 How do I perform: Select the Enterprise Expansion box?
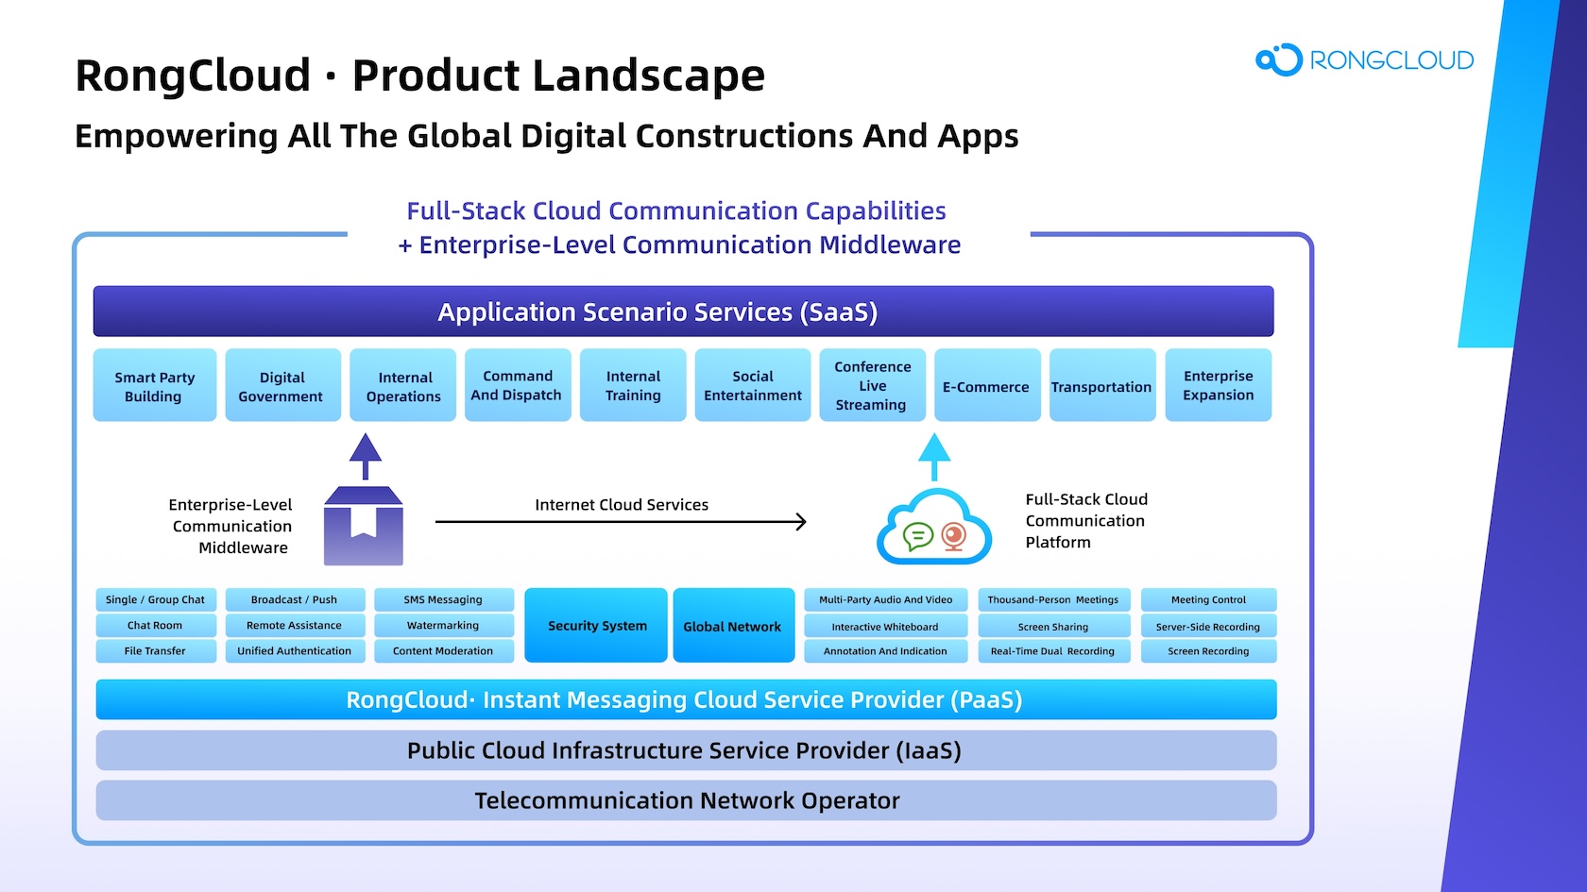click(1219, 385)
